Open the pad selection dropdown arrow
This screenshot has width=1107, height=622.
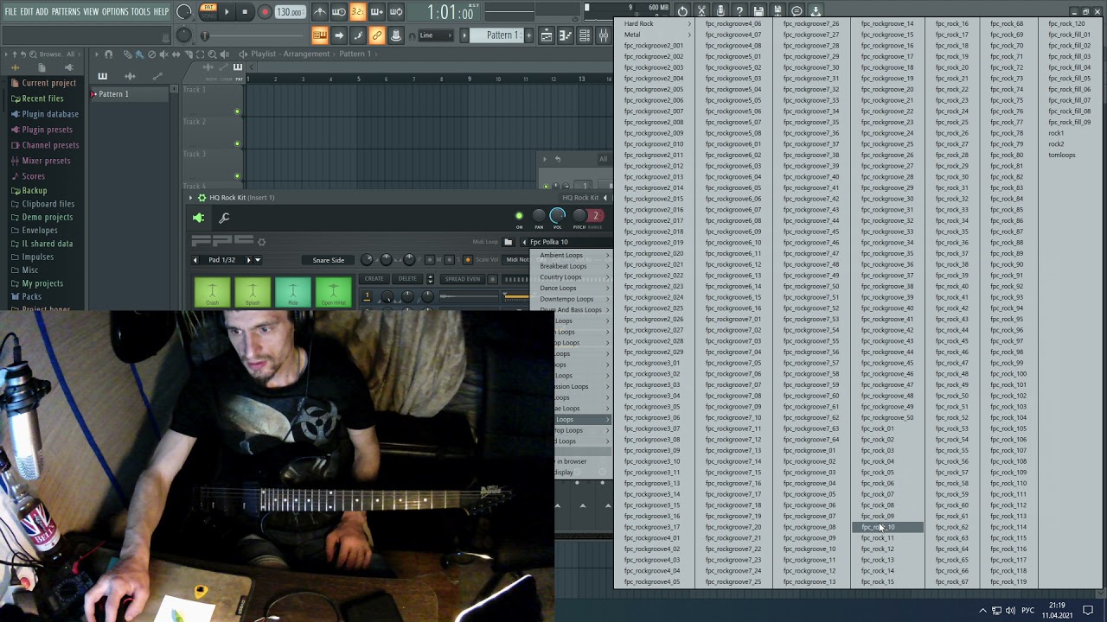257,260
